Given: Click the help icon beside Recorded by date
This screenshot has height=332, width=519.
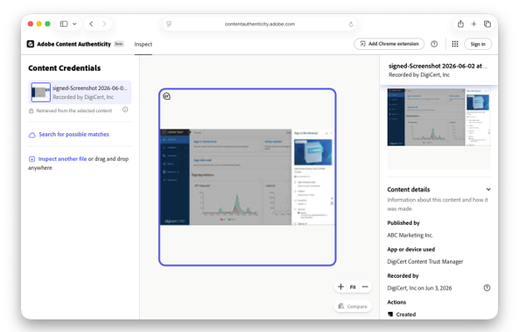Looking at the screenshot, I should click(487, 288).
